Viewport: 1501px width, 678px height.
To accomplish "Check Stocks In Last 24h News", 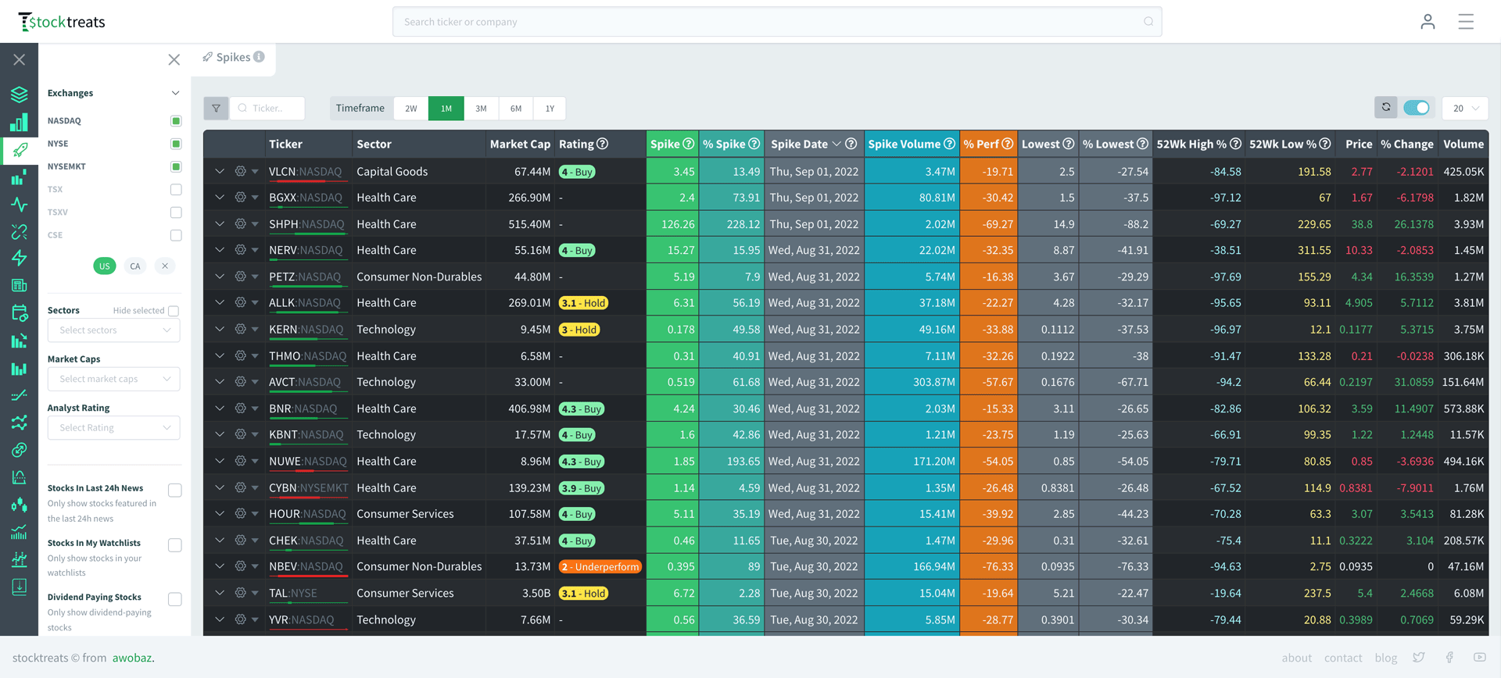I will click(175, 491).
